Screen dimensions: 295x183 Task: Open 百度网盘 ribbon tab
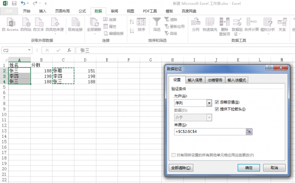(x=189, y=11)
